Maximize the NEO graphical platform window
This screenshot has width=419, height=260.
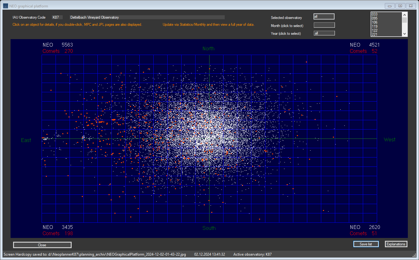coord(400,6)
